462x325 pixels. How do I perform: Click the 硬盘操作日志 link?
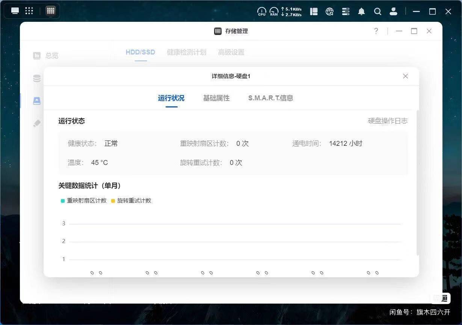(388, 121)
